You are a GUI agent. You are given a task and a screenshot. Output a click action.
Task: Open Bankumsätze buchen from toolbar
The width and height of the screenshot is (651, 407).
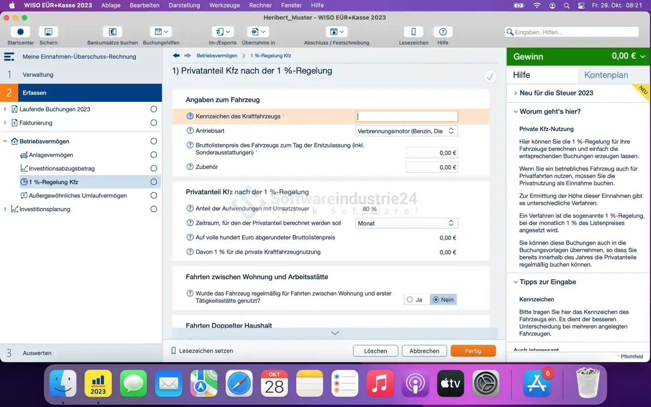point(112,32)
